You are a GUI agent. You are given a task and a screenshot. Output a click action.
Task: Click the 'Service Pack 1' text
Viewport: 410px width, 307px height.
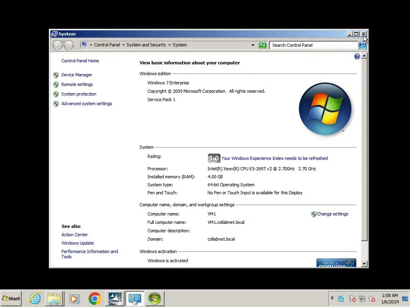(161, 100)
